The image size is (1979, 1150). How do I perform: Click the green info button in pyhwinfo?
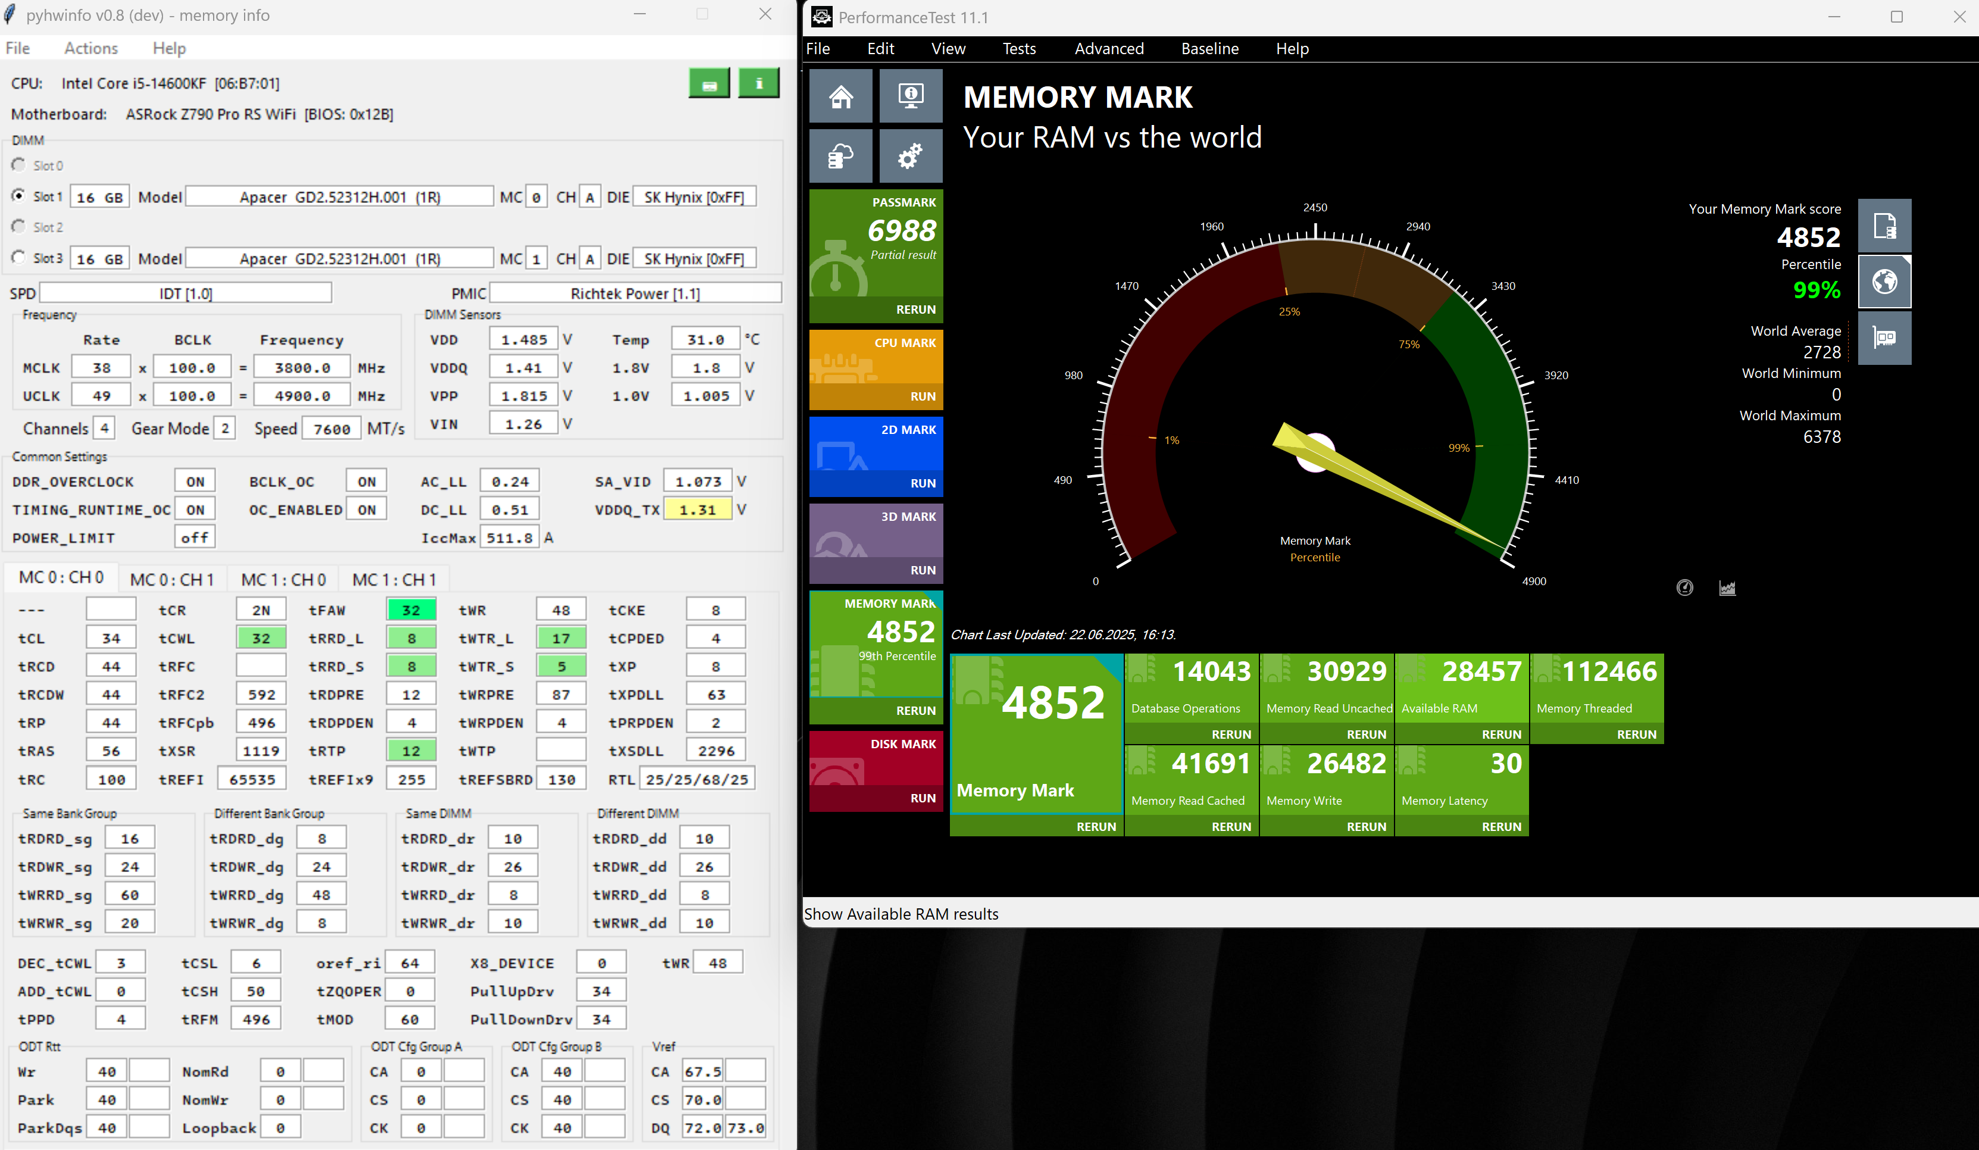(758, 83)
